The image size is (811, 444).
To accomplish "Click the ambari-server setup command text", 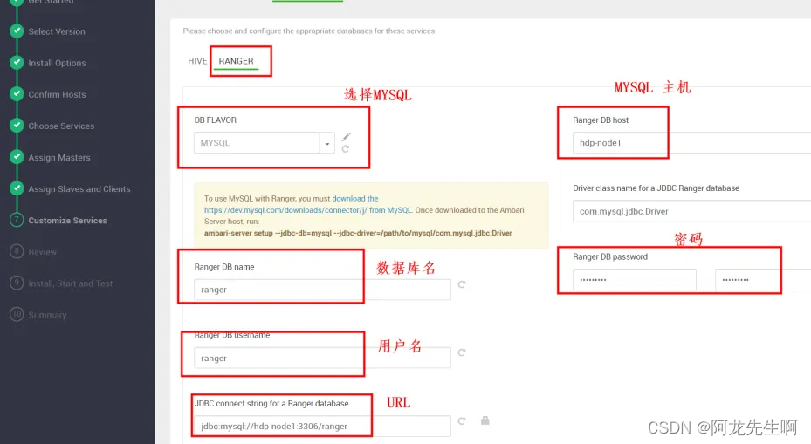I will (358, 233).
